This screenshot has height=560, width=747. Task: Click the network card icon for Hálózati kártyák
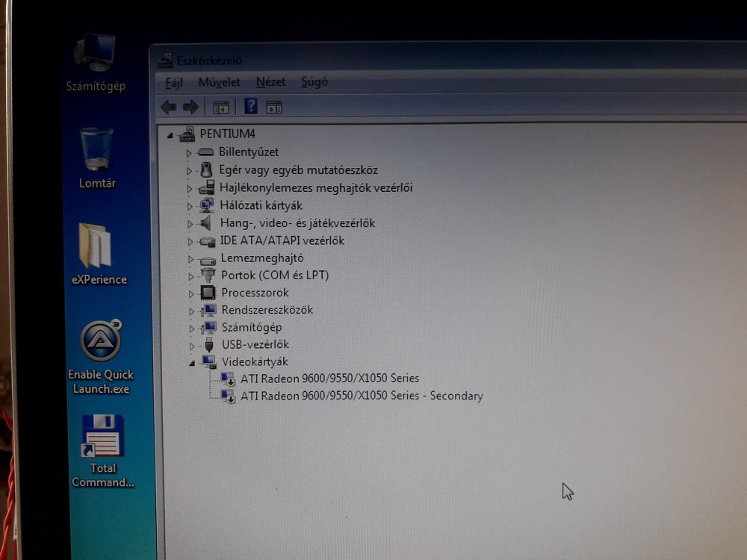click(x=207, y=205)
